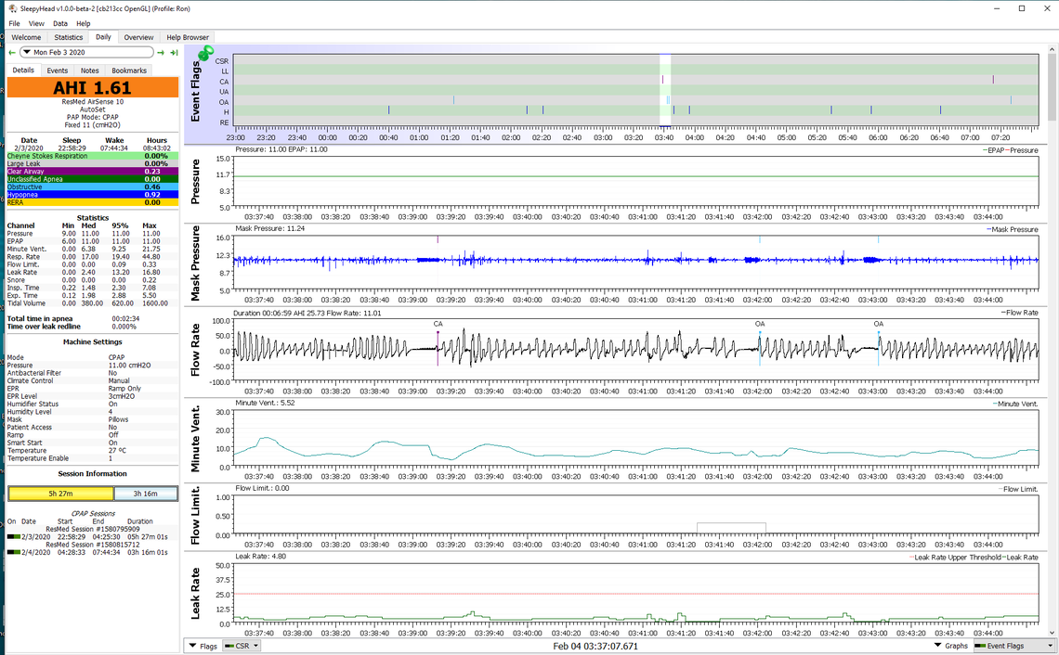Viewport: 1059px width, 655px height.
Task: Go to next day with right green arrow
Action: pos(161,52)
